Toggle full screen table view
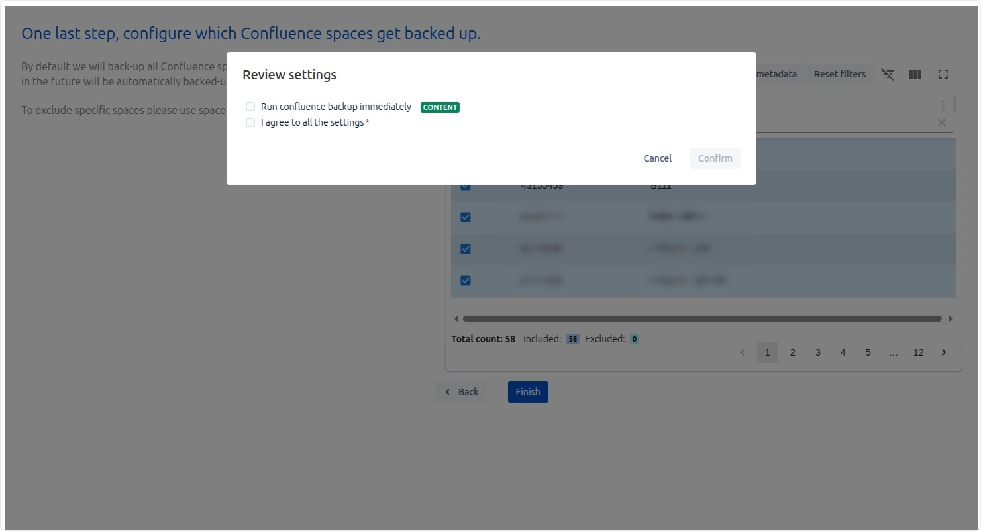 tap(943, 75)
